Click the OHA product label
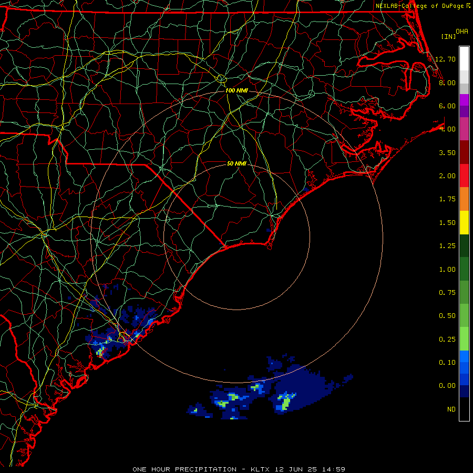The height and width of the screenshot is (473, 473). tap(462, 32)
